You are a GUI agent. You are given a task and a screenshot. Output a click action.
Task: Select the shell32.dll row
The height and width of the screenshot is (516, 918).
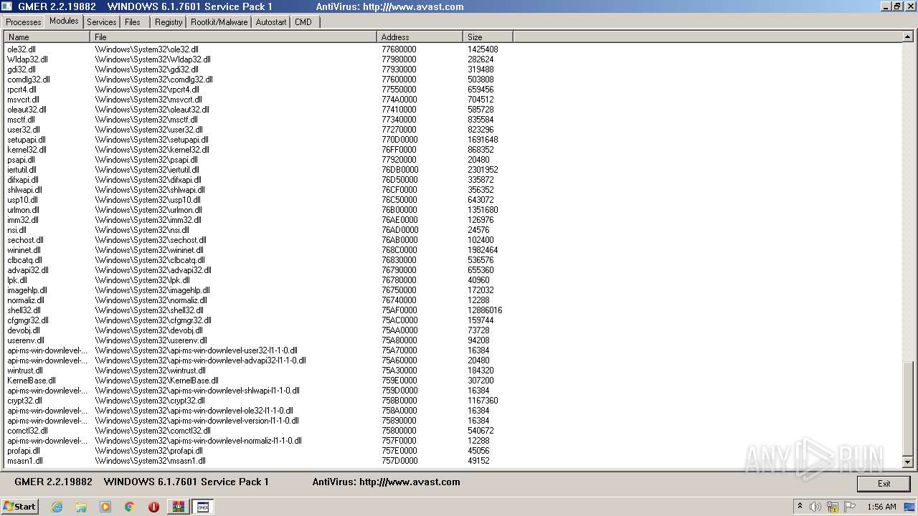452,310
